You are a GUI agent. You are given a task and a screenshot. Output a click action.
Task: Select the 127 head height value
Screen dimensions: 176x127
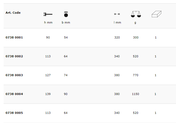[x=48, y=75]
